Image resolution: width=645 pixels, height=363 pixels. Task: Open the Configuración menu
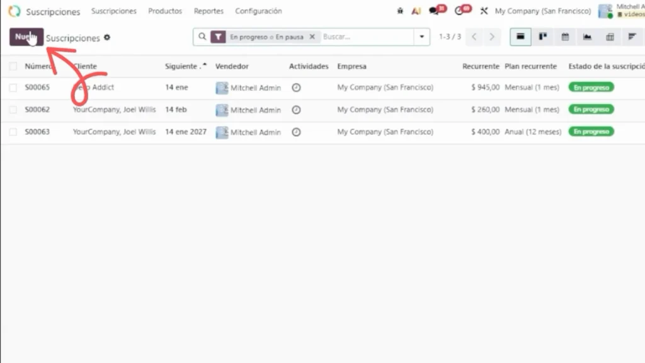pos(258,11)
